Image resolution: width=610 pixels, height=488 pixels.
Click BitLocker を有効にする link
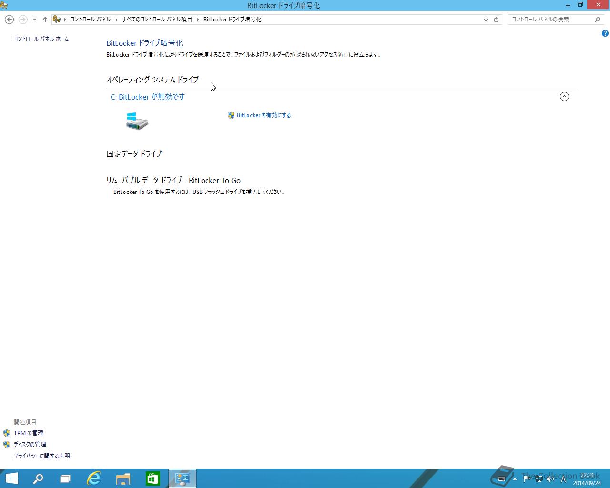pyautogui.click(x=264, y=115)
